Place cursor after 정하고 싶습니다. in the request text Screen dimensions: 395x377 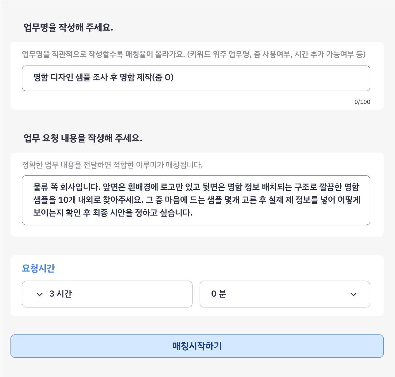click(193, 213)
